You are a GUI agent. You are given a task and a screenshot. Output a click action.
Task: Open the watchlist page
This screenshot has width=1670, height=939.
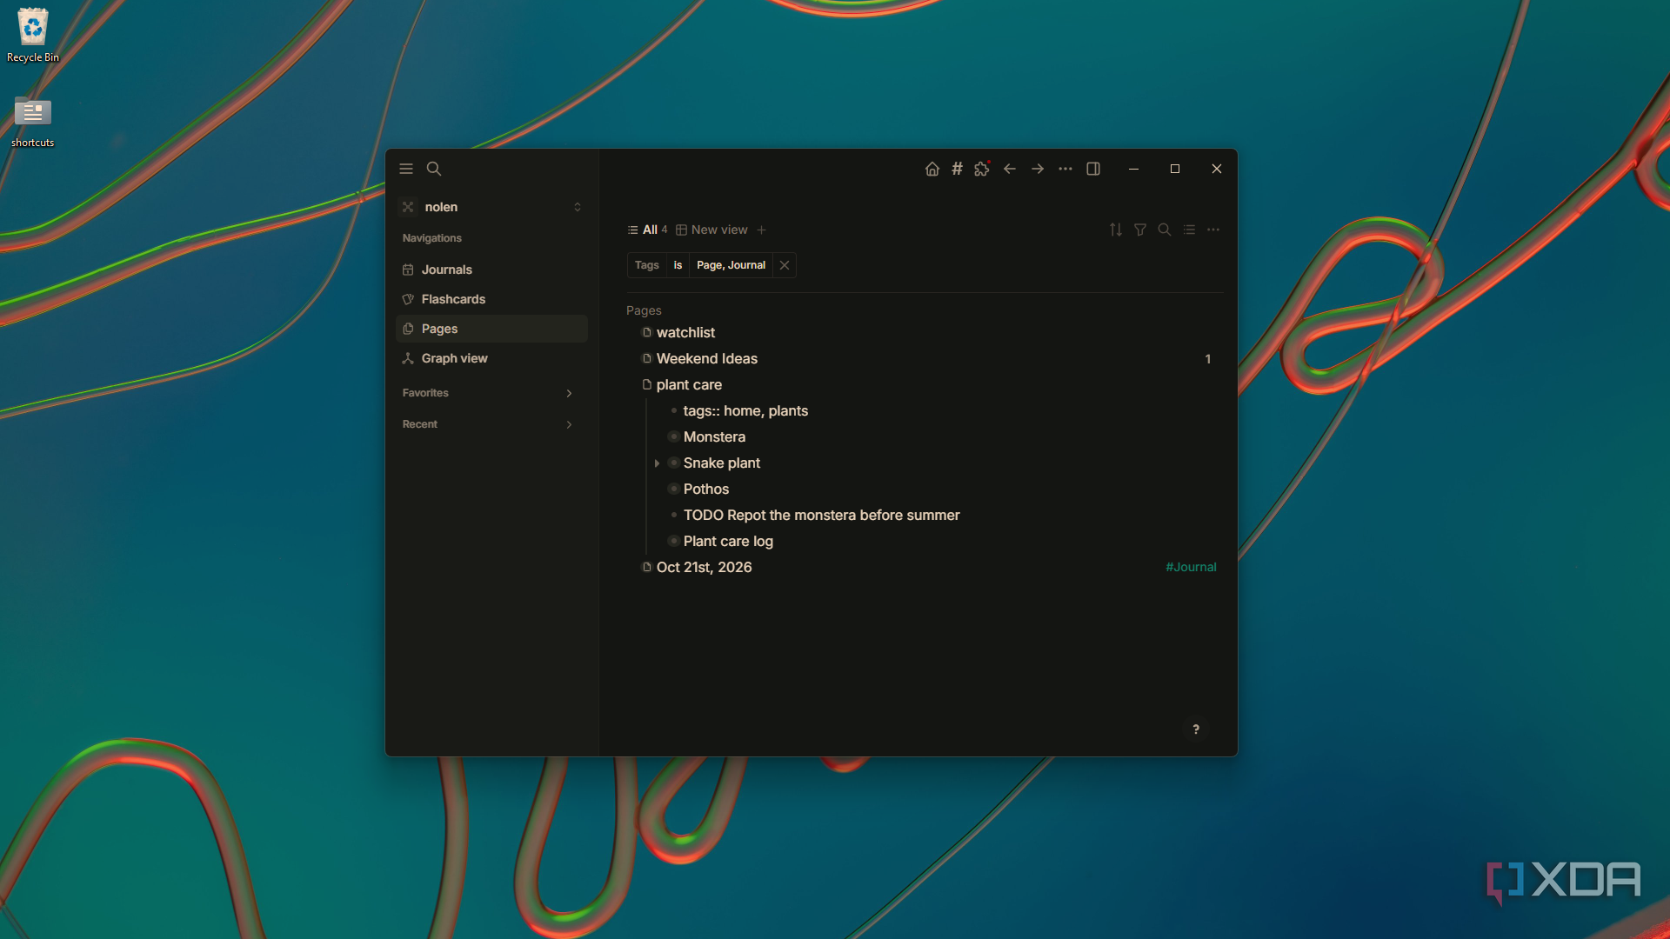685,332
